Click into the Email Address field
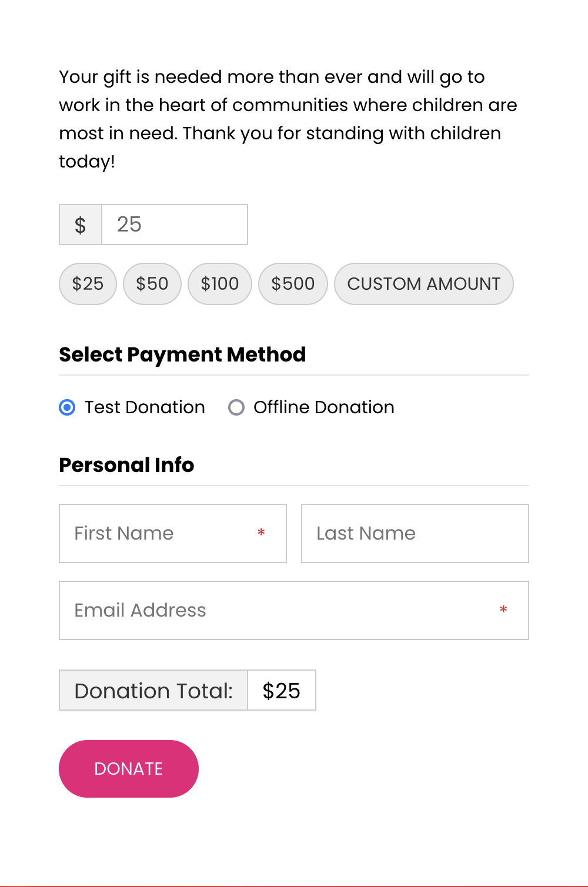This screenshot has width=588, height=887. click(294, 610)
